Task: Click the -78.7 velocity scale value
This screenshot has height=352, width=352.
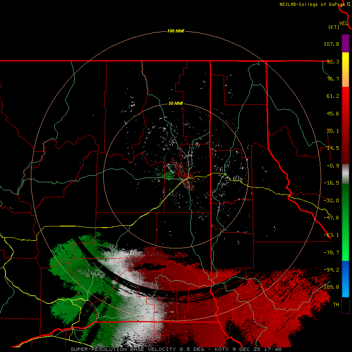Action: pos(331,253)
